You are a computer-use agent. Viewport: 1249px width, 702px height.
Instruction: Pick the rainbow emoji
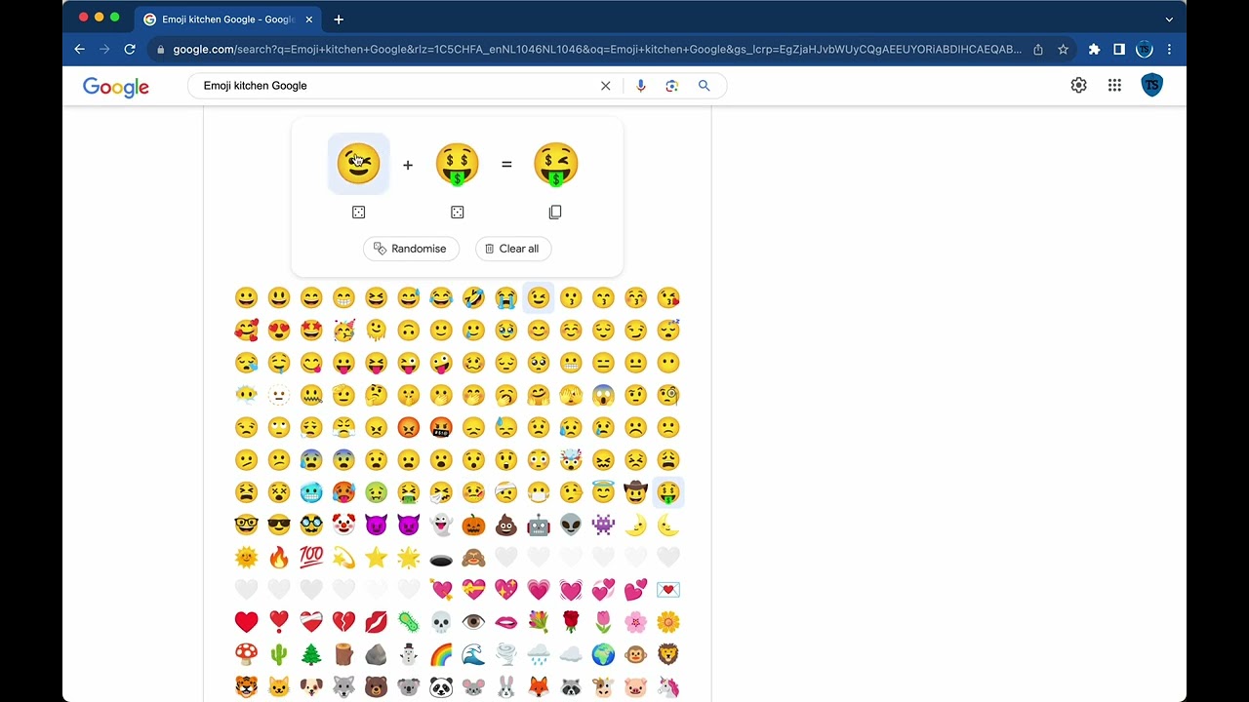click(441, 654)
